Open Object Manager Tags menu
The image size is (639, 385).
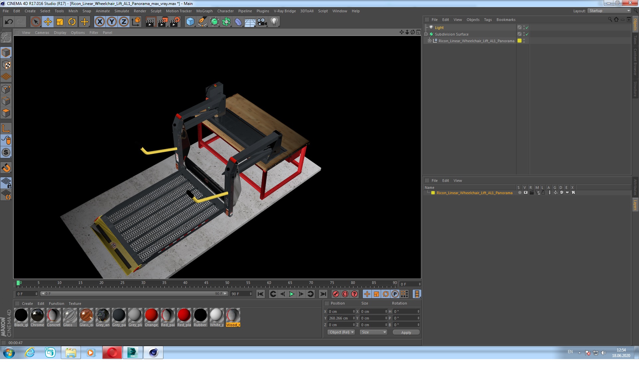point(488,20)
